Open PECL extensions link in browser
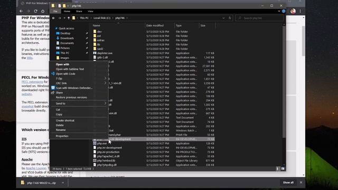Viewport: 338px width, 190px height. (x=32, y=82)
